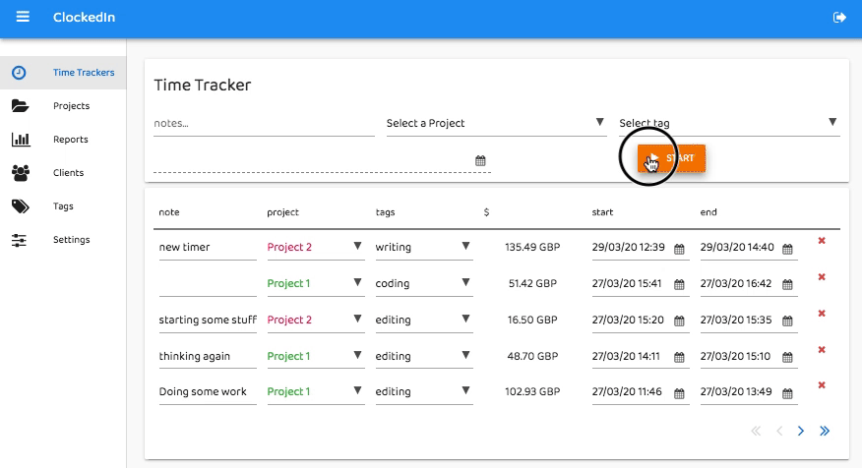The width and height of the screenshot is (862, 468).
Task: Open end date calendar for 'thinking again' row
Action: pyautogui.click(x=787, y=357)
